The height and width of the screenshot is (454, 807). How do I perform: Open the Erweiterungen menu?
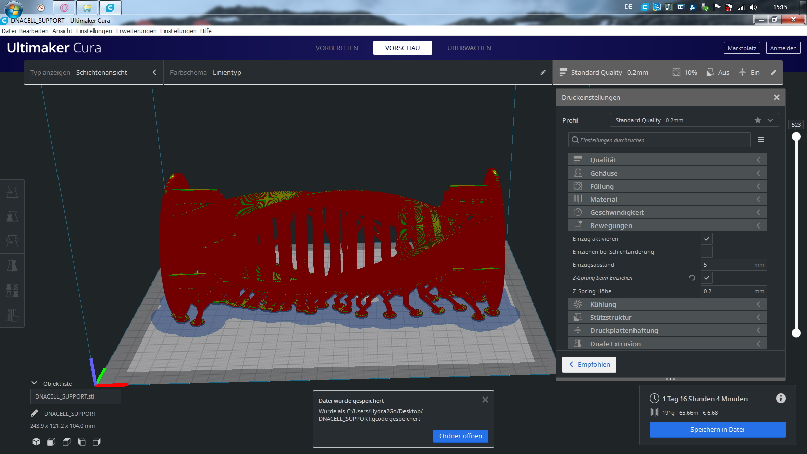click(136, 31)
